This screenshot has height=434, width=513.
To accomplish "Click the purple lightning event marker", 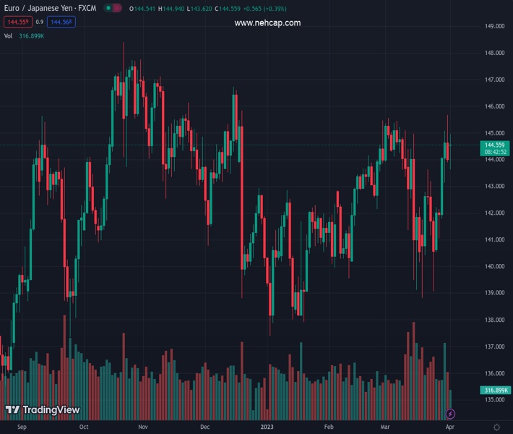I will [x=451, y=414].
